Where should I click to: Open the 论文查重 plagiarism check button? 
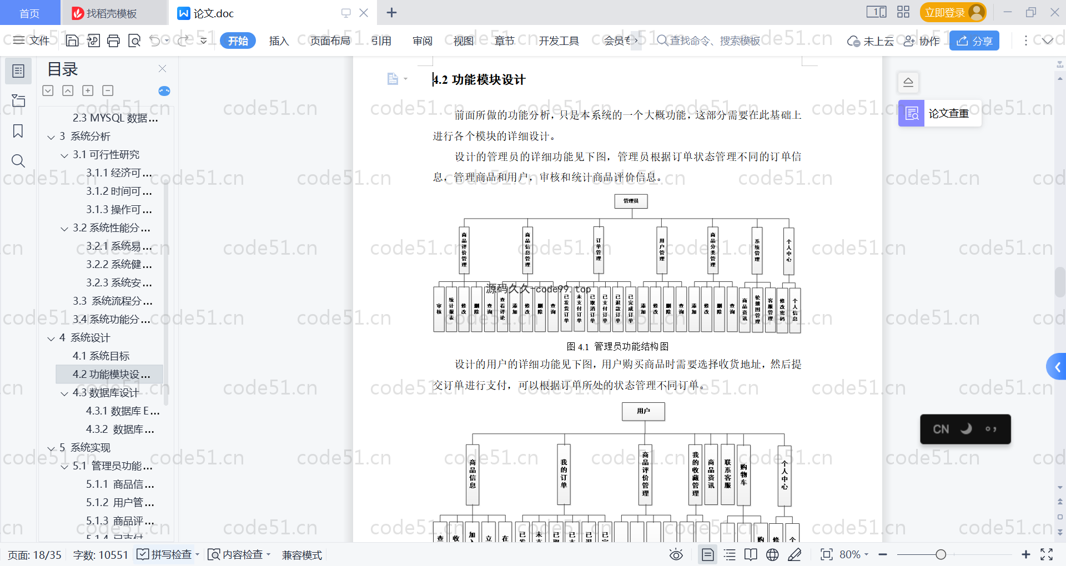point(939,113)
